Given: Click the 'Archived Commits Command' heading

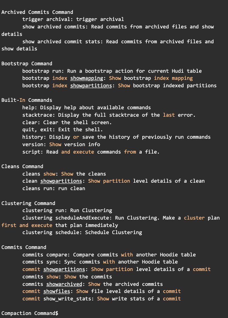Looking at the screenshot, I should click(x=37, y=12).
